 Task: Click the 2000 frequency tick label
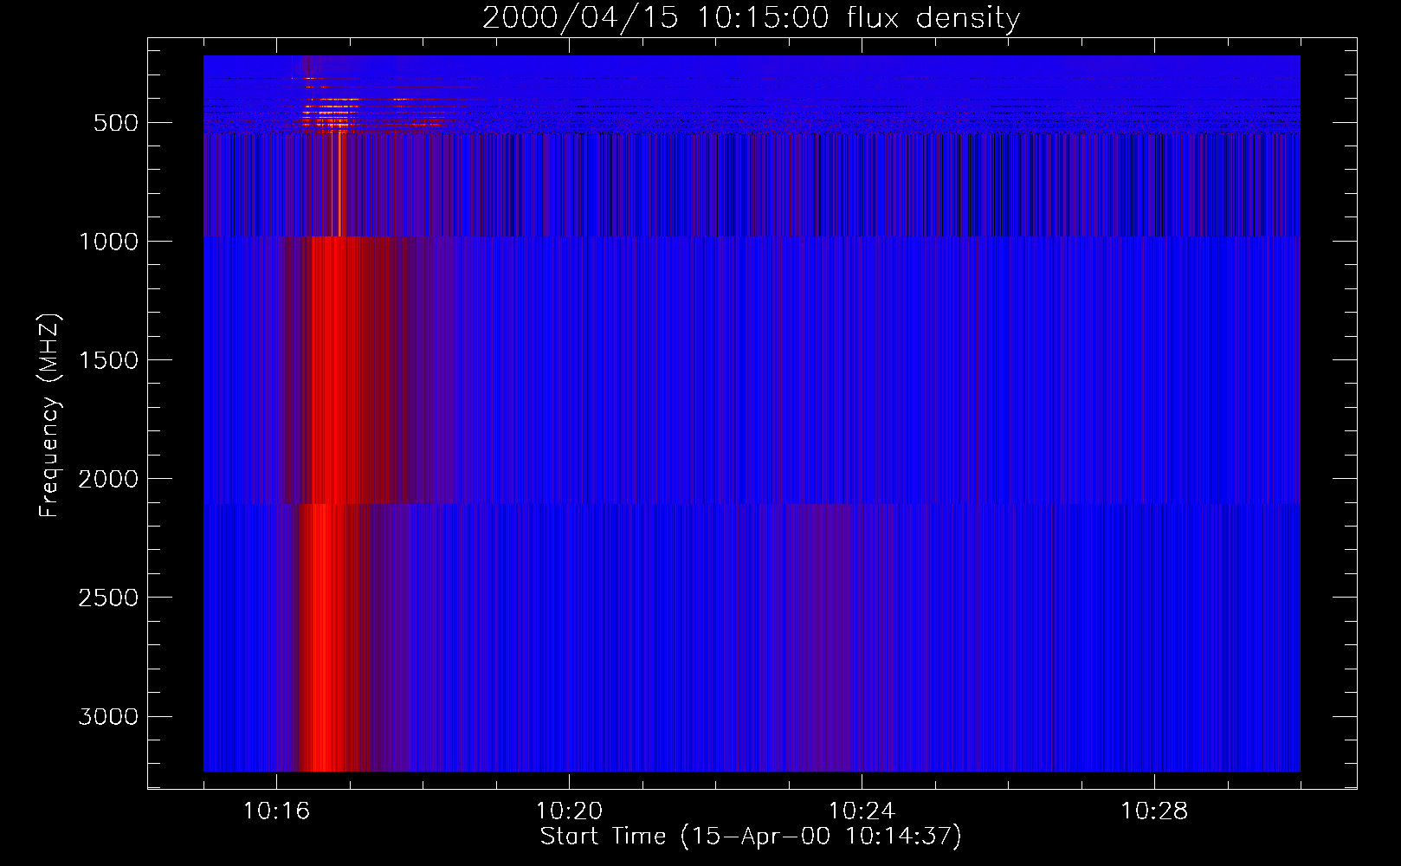coord(108,479)
